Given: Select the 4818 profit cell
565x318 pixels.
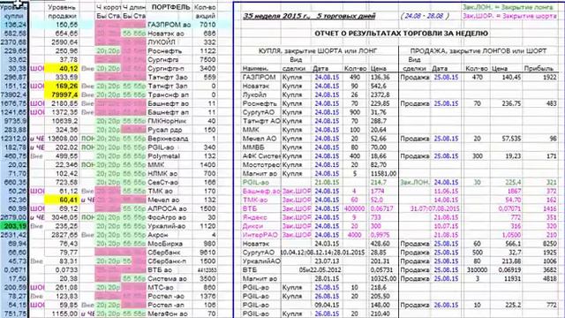Looking at the screenshot, I should click(549, 279).
